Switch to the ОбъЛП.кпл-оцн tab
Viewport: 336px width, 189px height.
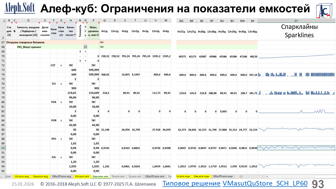tap(223, 176)
